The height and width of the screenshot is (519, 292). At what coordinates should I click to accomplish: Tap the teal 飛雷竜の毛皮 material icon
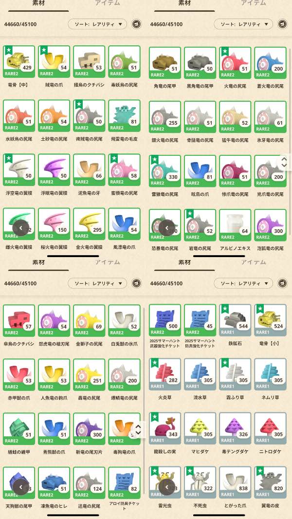click(124, 115)
